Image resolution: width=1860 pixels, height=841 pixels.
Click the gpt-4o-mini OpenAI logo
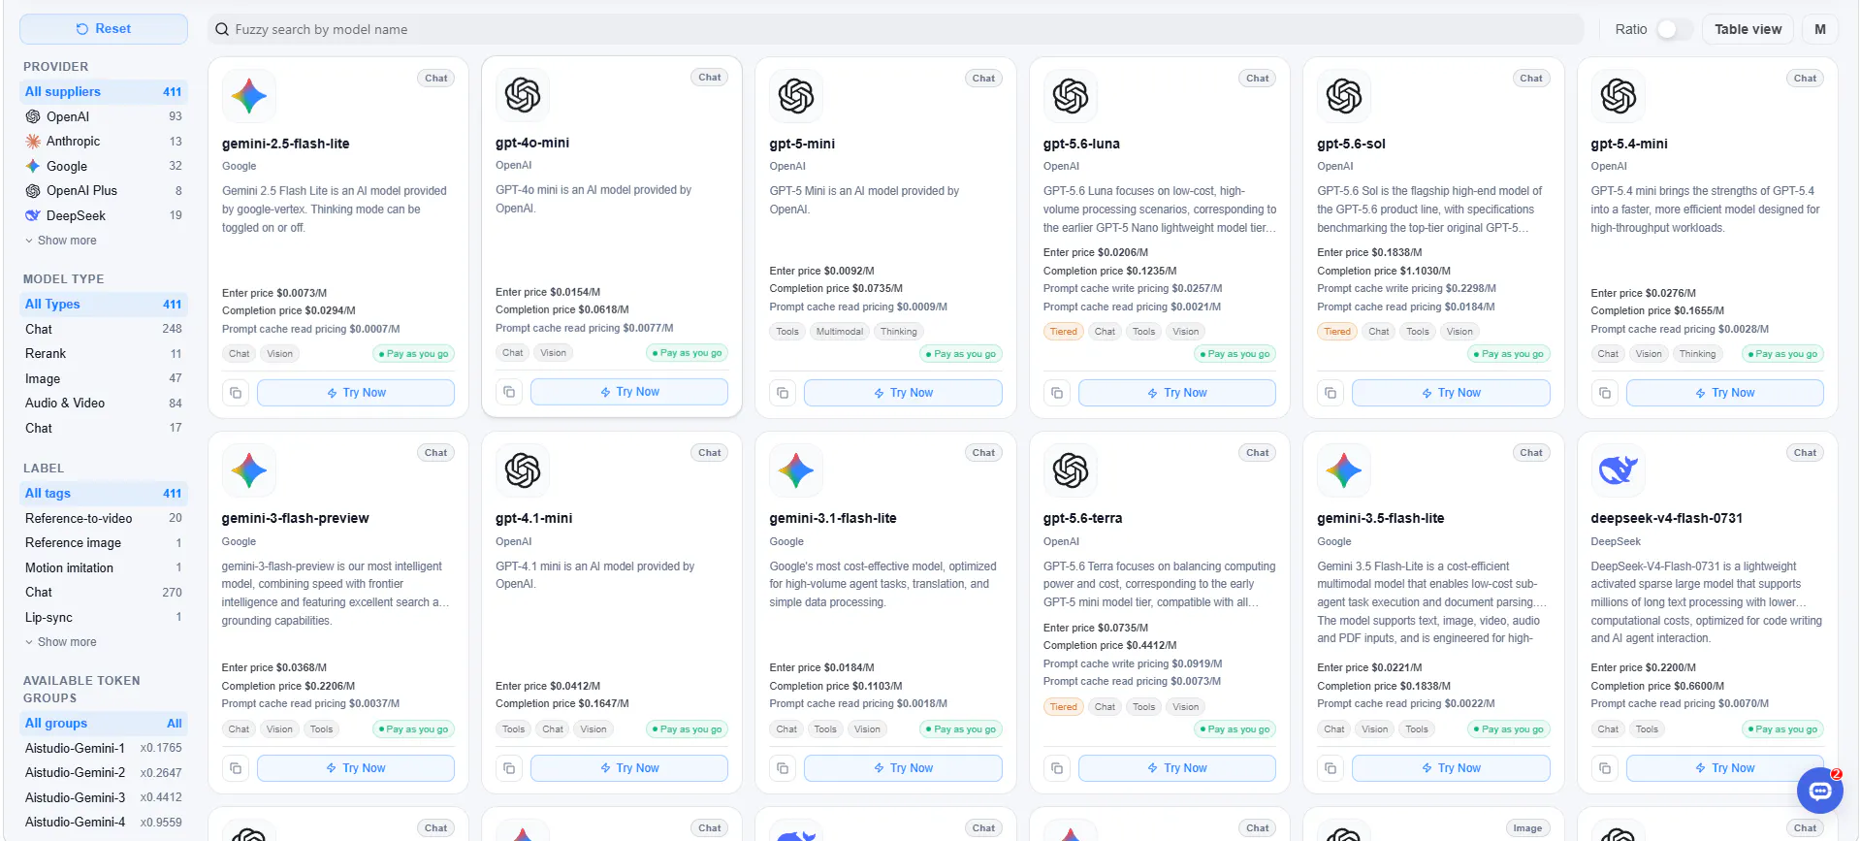coord(523,95)
